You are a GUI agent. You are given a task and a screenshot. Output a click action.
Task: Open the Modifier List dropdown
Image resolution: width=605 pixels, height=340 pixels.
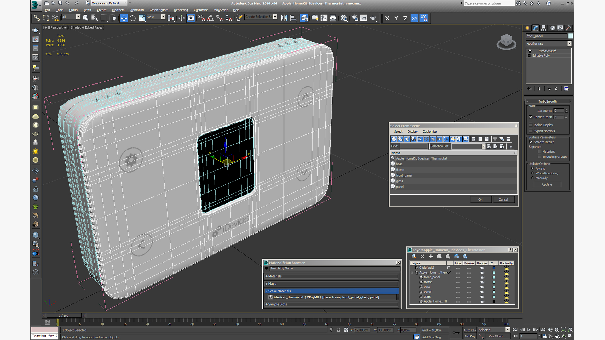coord(569,44)
